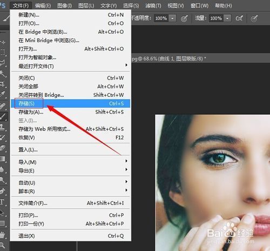Choose 打开为... menu entry
The width and height of the screenshot is (270, 251).
click(x=71, y=49)
